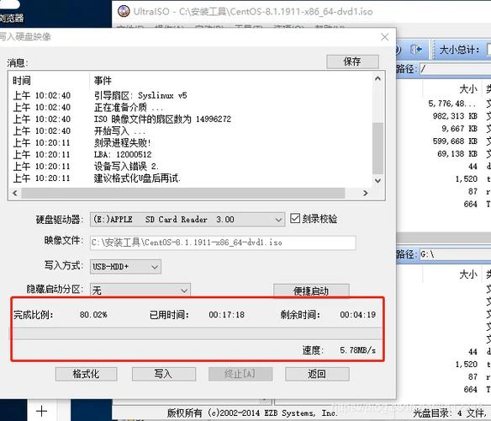Select the '开始写入 ...' message row
The height and width of the screenshot is (421, 491).
(x=191, y=131)
